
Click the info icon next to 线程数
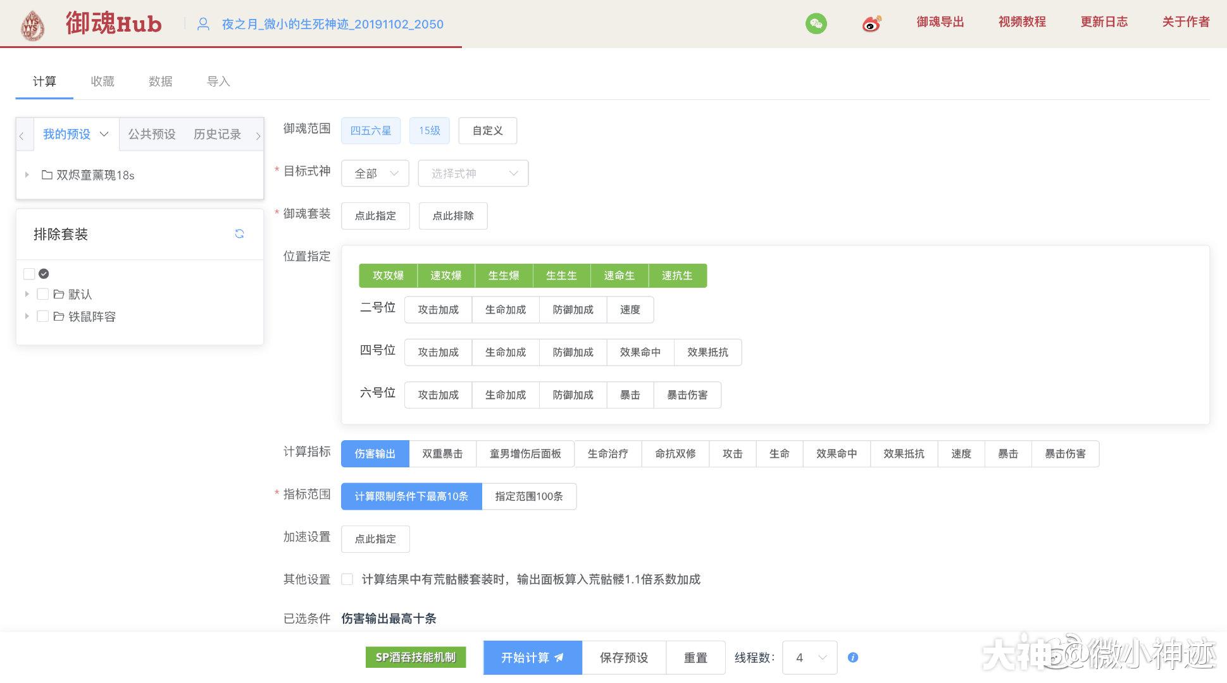pos(853,658)
